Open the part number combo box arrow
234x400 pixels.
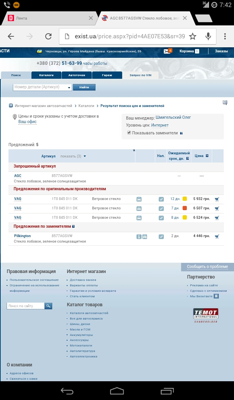(x=69, y=87)
